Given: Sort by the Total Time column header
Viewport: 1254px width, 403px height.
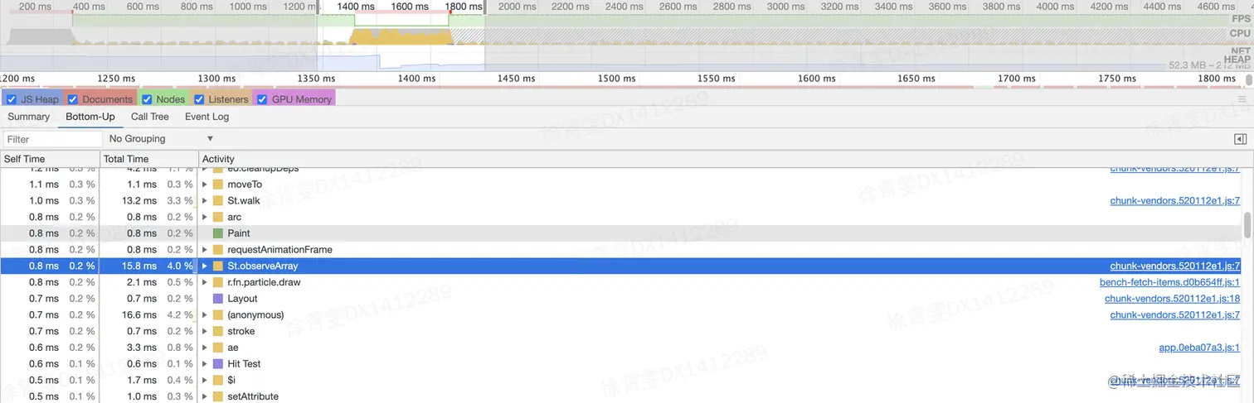Looking at the screenshot, I should 148,159.
